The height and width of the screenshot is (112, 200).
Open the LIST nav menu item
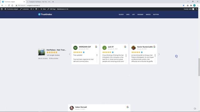pyautogui.click(x=133, y=15)
